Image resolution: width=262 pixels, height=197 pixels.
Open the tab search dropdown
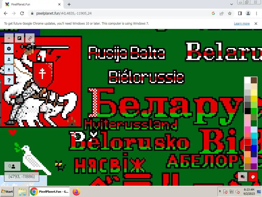pyautogui.click(x=231, y=4)
